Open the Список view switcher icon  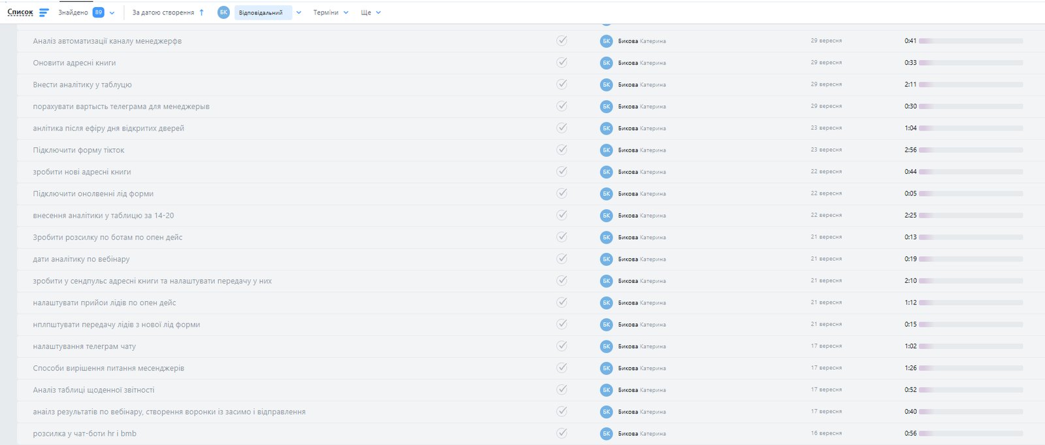coord(44,12)
